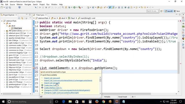The image size is (185, 104).
Task: Expand the JRE System Library node
Action: (5, 31)
